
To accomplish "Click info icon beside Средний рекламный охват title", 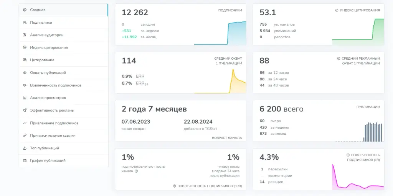I will pos(339,59).
